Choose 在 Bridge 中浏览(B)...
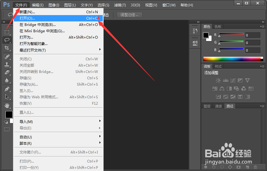 [58, 24]
